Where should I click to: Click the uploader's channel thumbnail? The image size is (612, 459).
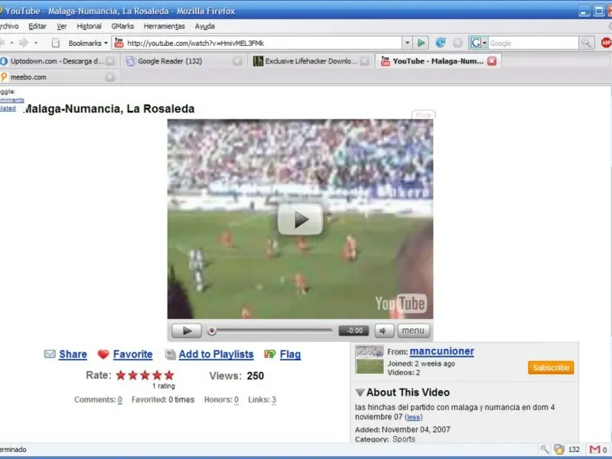(369, 360)
